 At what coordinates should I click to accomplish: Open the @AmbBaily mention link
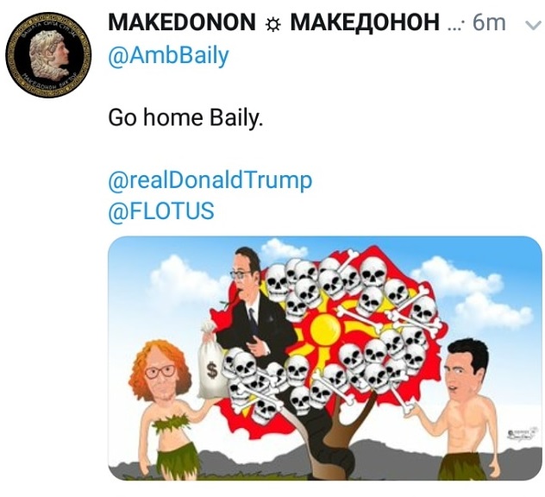coord(168,55)
